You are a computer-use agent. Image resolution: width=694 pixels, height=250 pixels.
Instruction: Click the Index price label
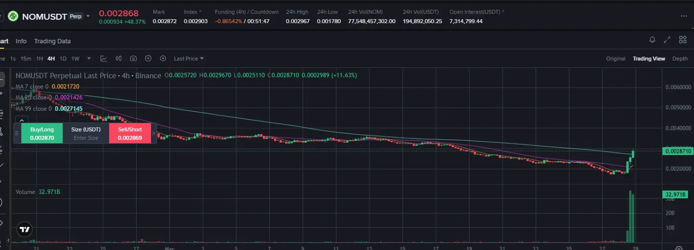[191, 12]
